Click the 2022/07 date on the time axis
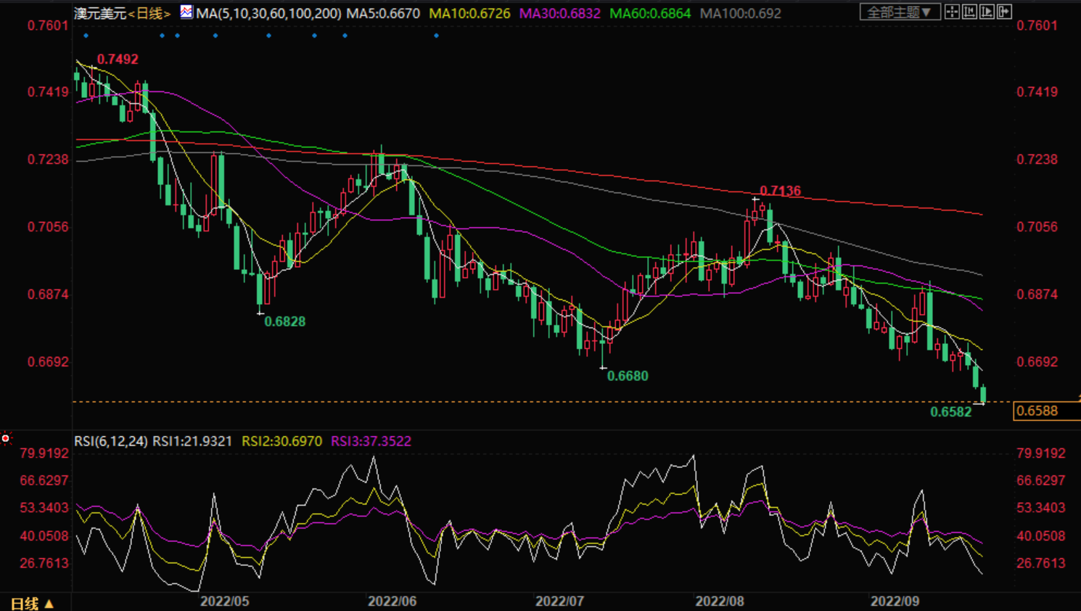Screen dimensions: 1081x611 pyautogui.click(x=560, y=602)
